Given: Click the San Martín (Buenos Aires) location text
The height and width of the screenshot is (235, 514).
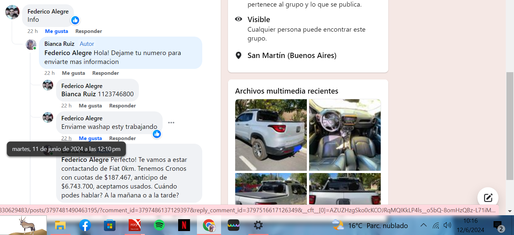Looking at the screenshot, I should (292, 55).
